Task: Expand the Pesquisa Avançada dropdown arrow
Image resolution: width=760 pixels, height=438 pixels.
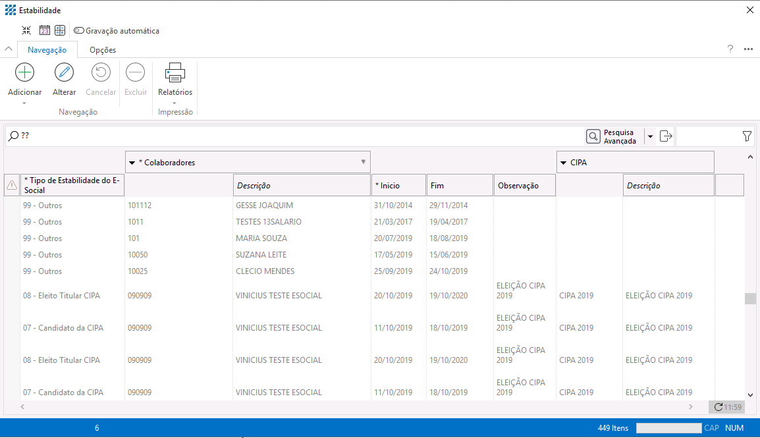Action: pyautogui.click(x=651, y=136)
